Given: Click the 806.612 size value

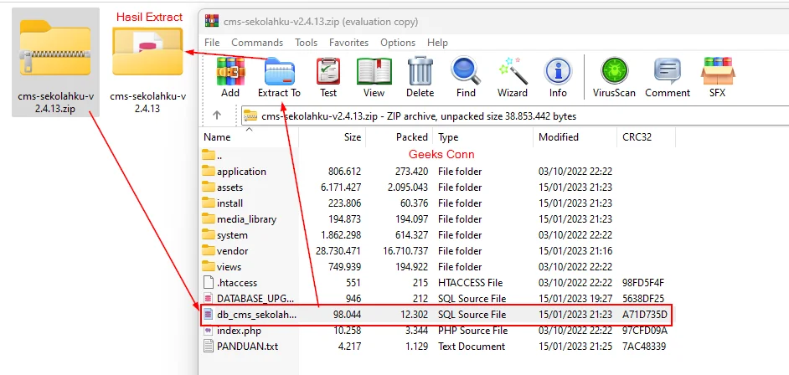Looking at the screenshot, I should (x=345, y=172).
